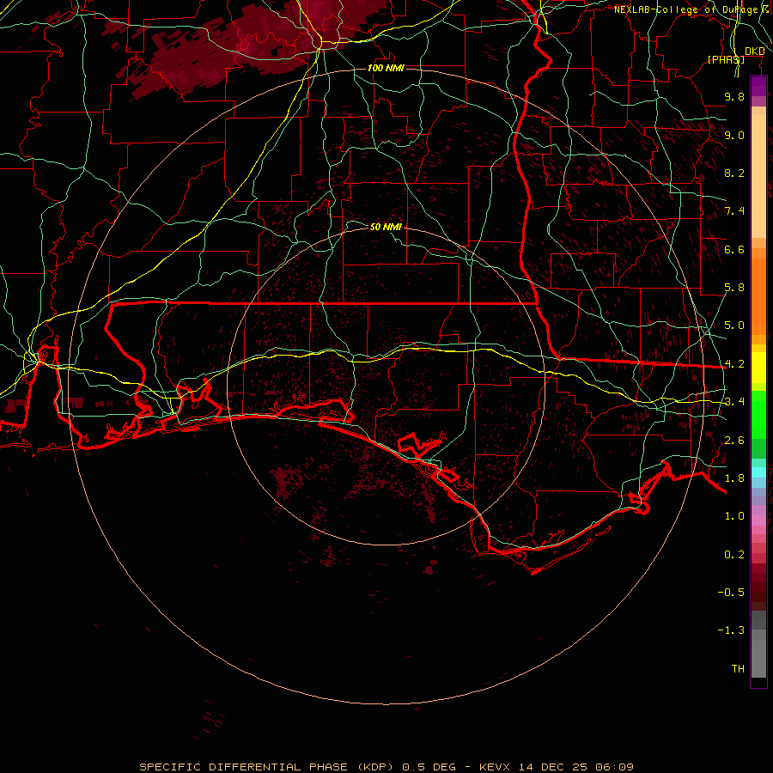Click the [PHAS] unit label
Screen dimensions: 773x773
pos(726,59)
